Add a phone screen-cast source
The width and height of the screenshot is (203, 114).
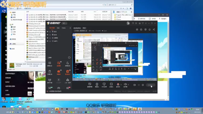[104, 85]
